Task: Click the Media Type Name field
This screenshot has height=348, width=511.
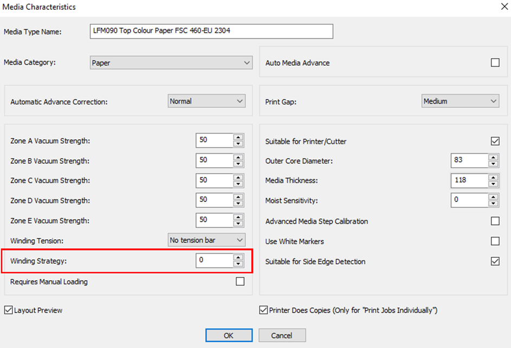Action: point(211,31)
